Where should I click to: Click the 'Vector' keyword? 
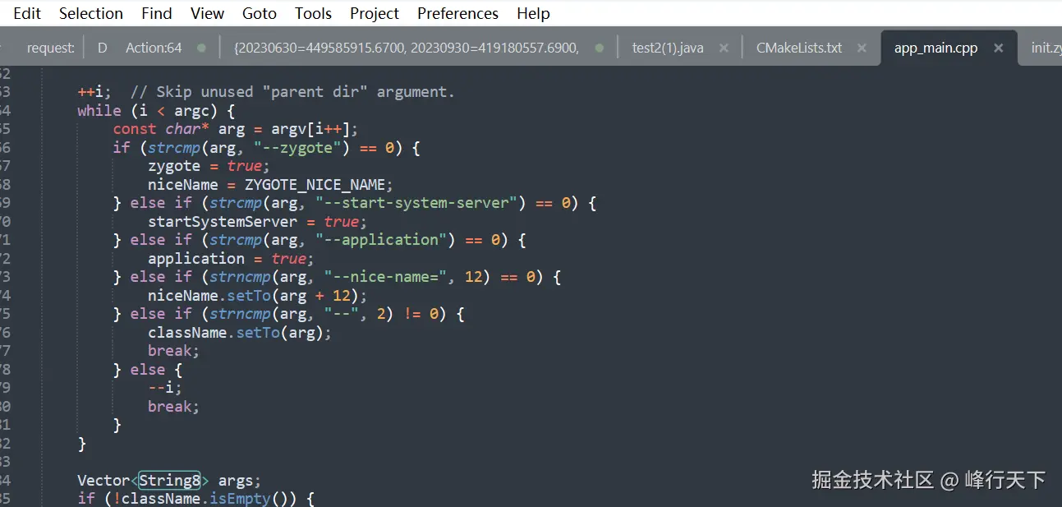103,481
